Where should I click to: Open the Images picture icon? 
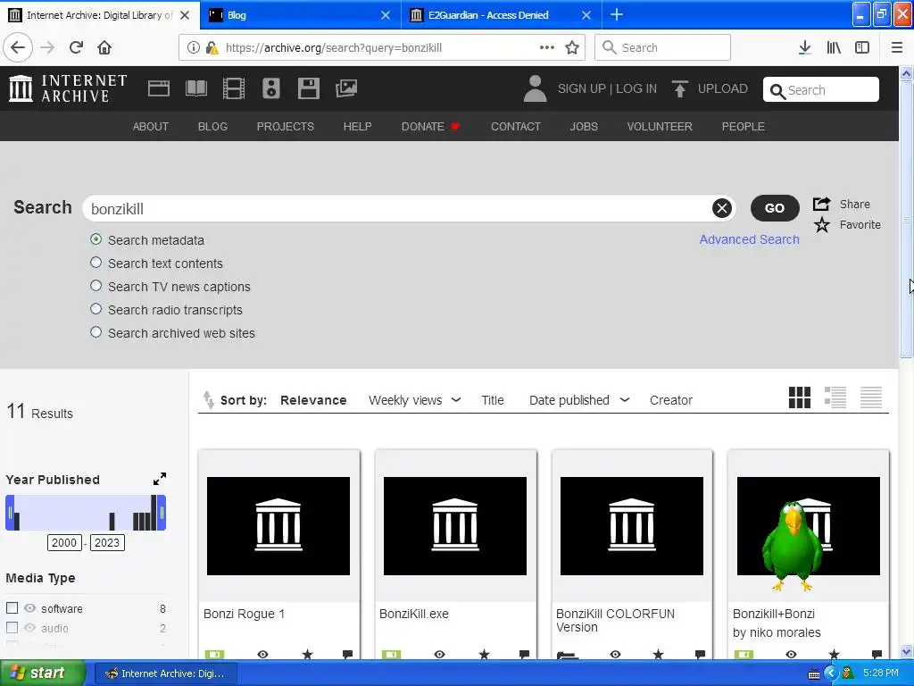(346, 88)
